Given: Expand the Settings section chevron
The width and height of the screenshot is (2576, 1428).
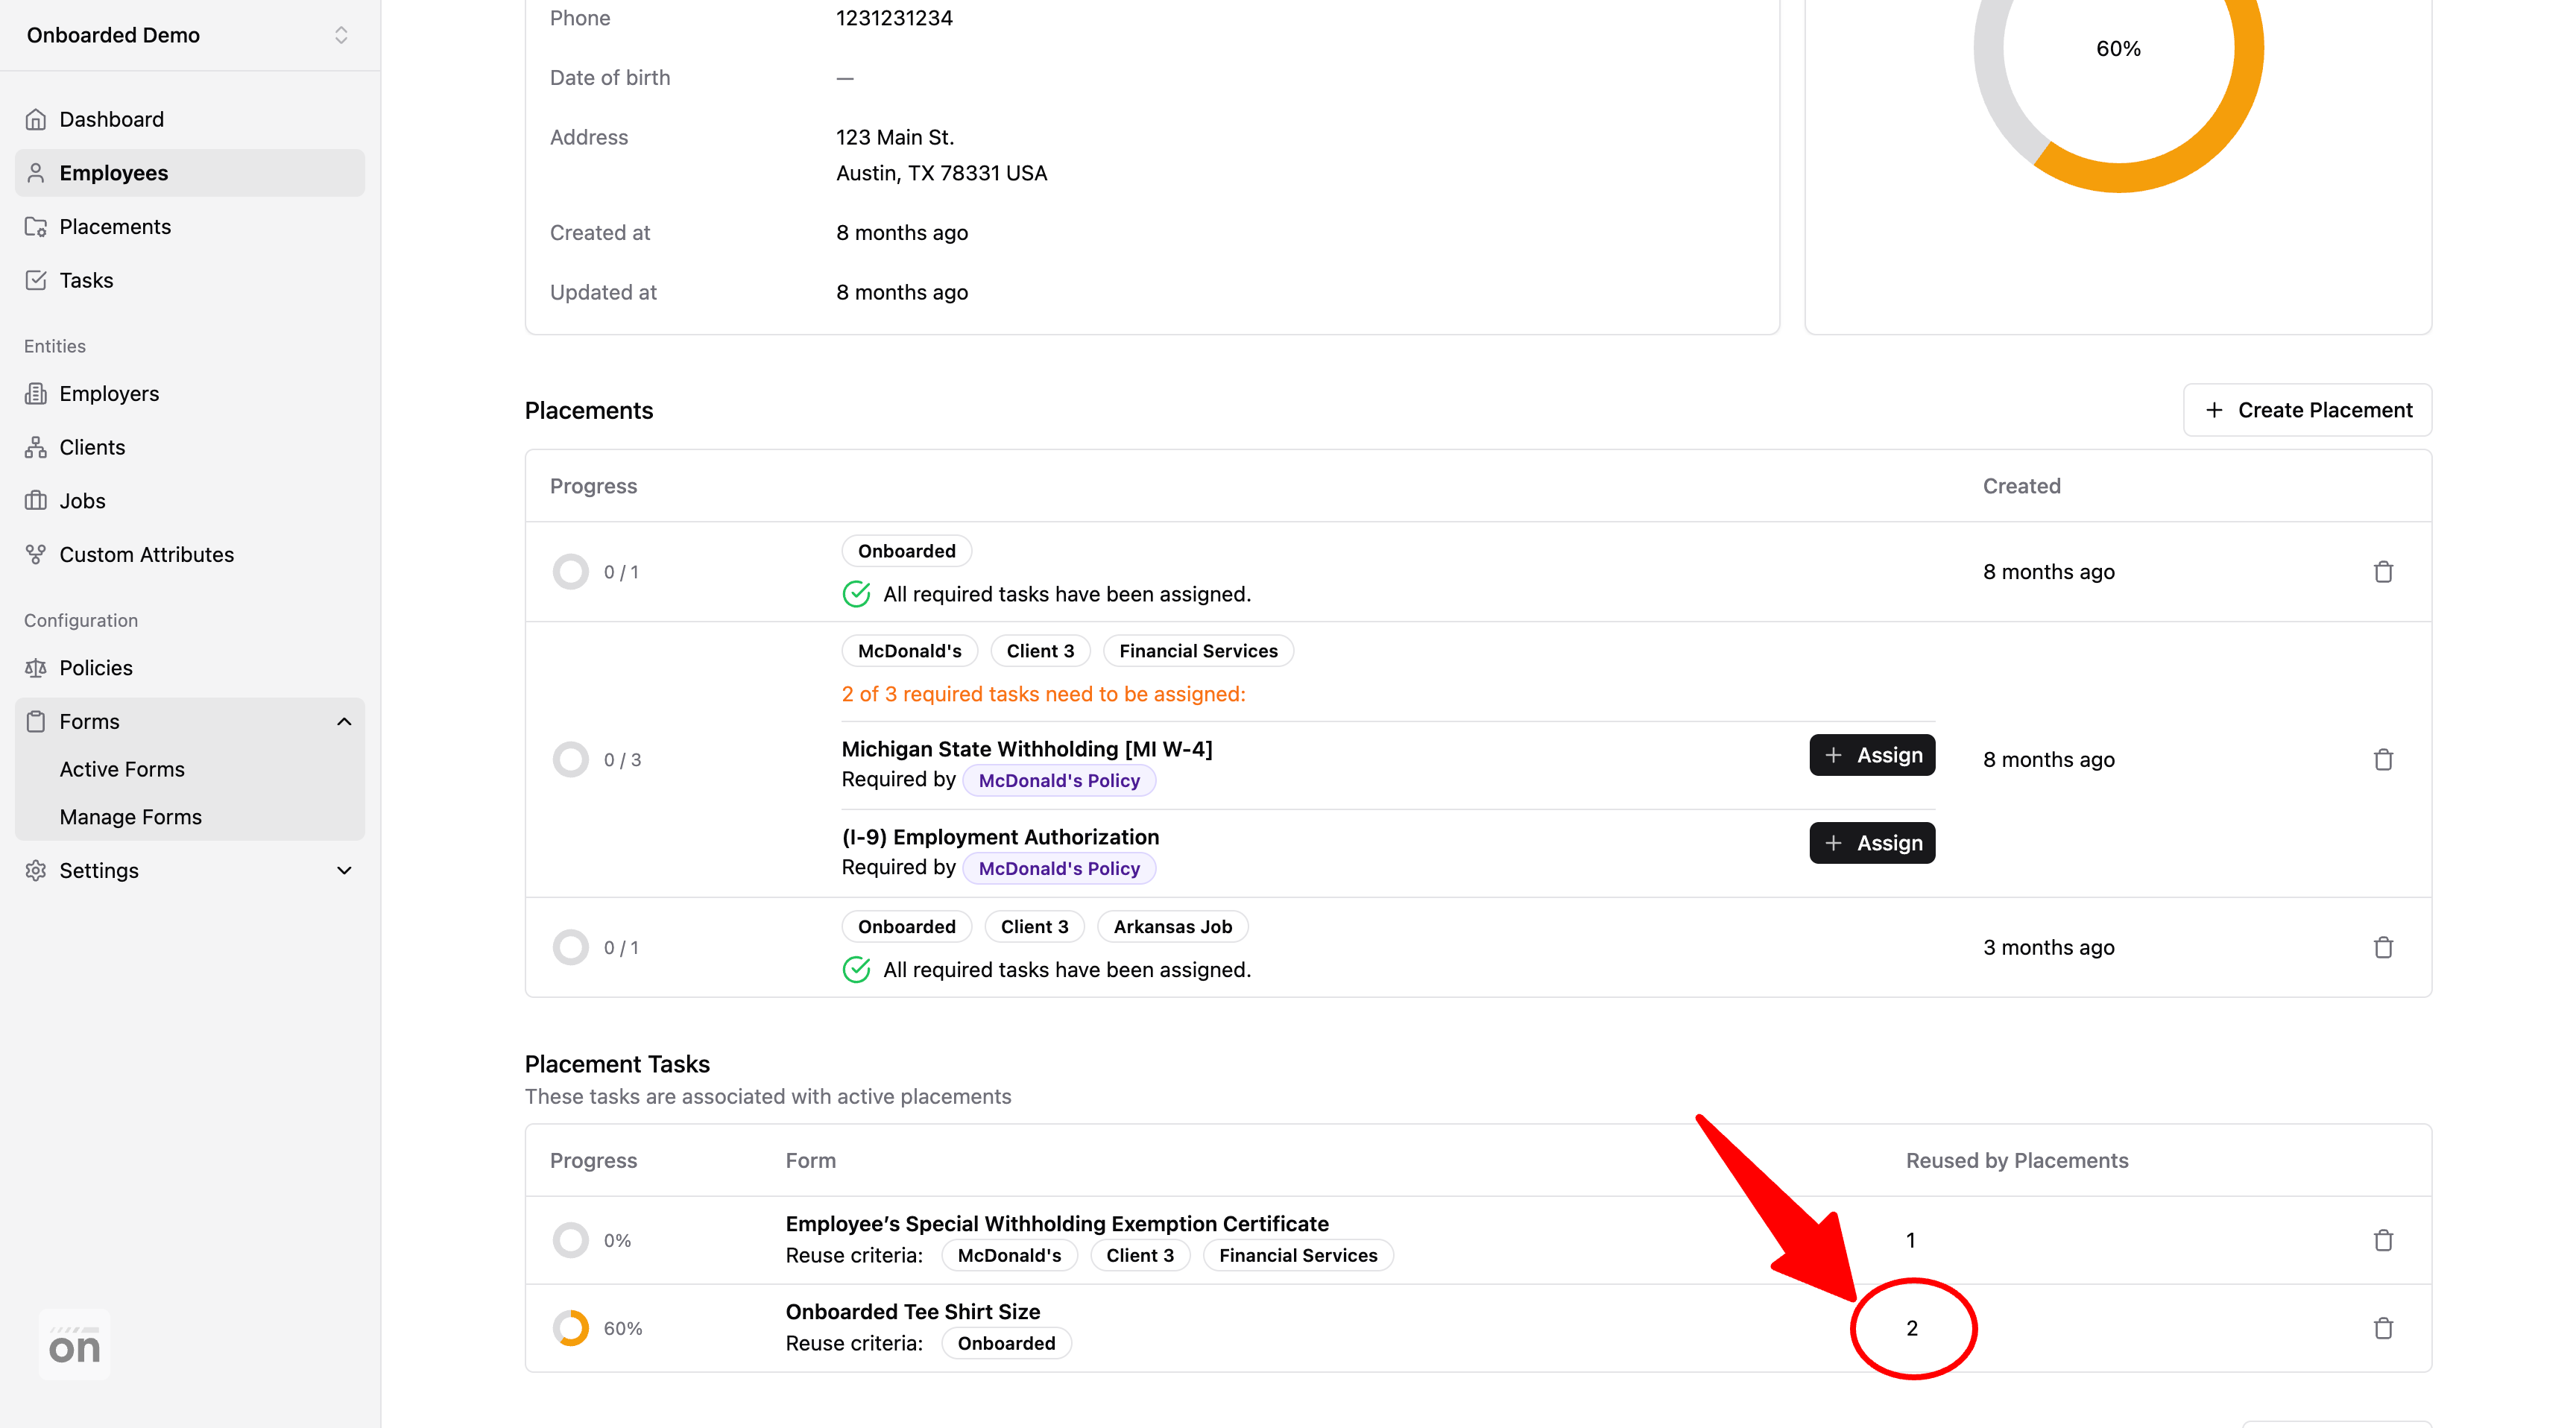Looking at the screenshot, I should coord(344,870).
